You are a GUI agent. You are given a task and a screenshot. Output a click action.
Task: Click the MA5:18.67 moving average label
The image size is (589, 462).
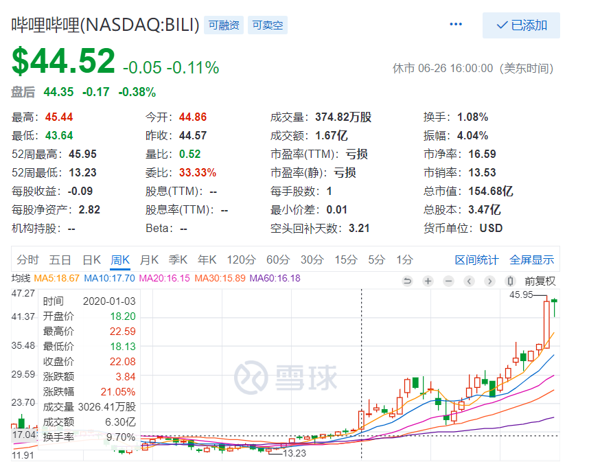click(57, 278)
